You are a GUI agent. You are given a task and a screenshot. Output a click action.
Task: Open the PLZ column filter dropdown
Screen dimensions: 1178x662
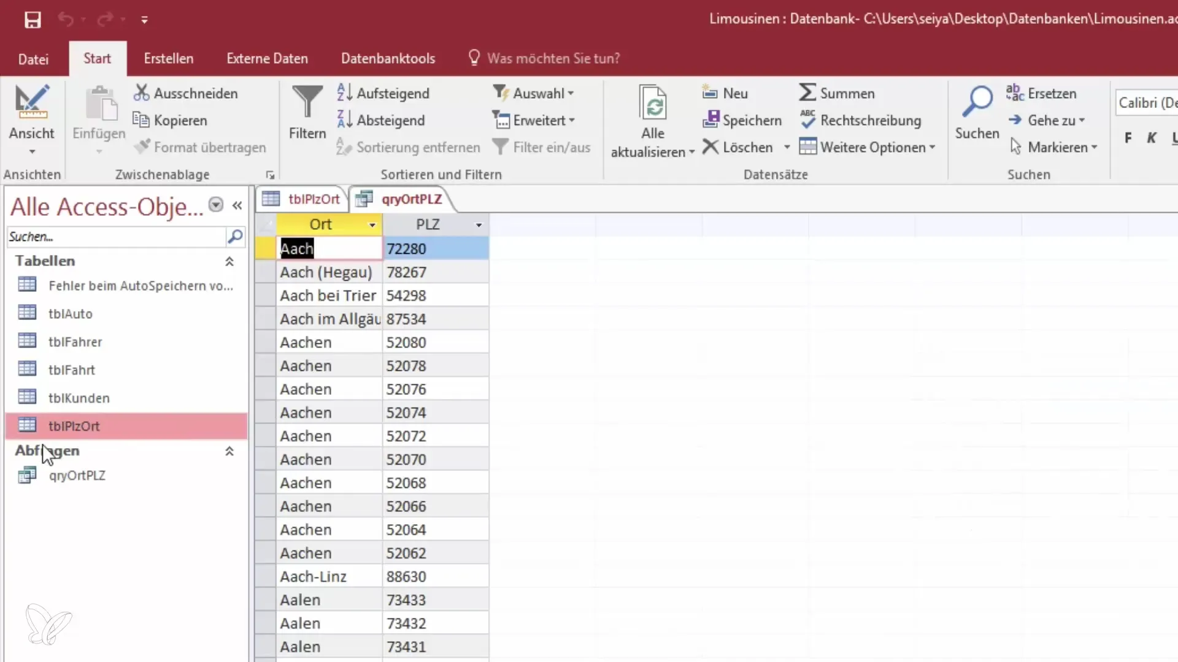pyautogui.click(x=479, y=225)
